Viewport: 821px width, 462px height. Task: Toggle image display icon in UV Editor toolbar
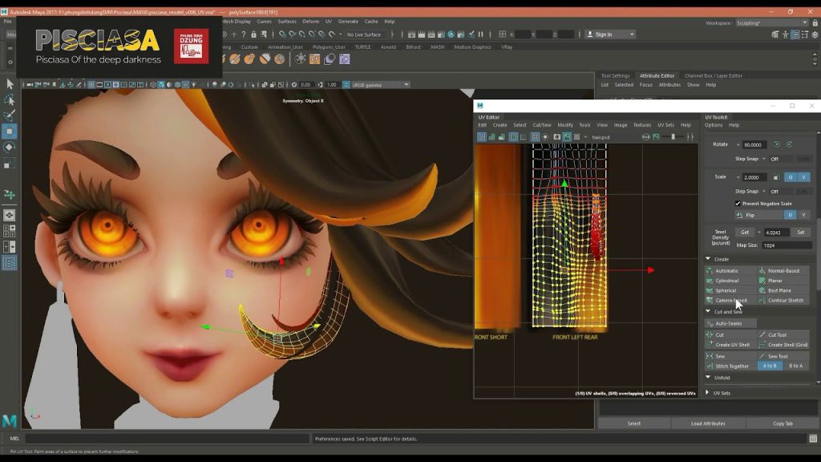(x=567, y=137)
